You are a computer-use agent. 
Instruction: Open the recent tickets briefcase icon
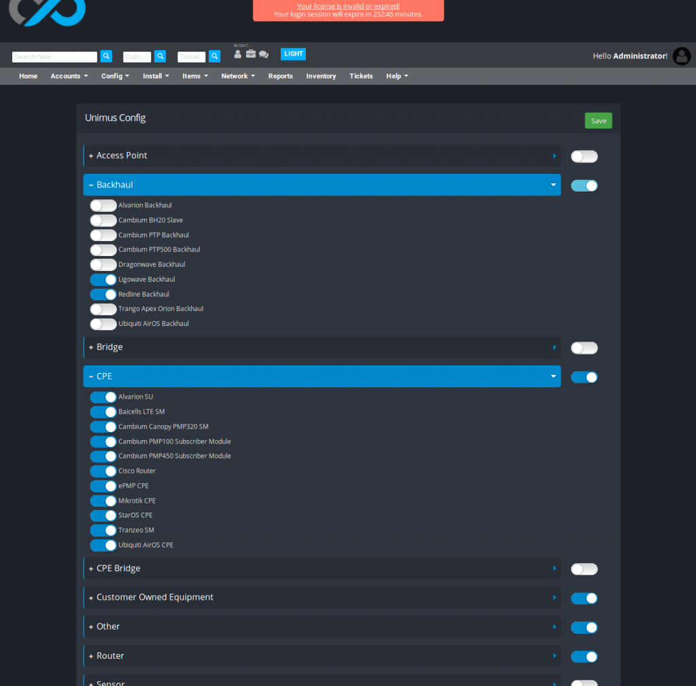point(251,54)
